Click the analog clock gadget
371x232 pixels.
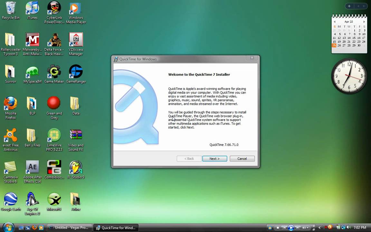point(349,76)
